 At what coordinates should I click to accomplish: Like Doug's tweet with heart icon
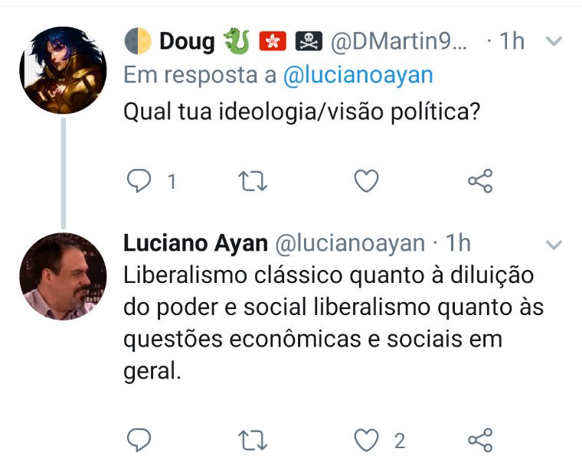[367, 180]
